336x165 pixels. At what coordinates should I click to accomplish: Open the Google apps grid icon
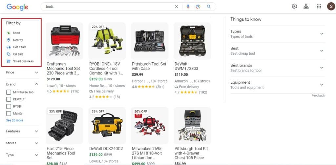click(319, 7)
